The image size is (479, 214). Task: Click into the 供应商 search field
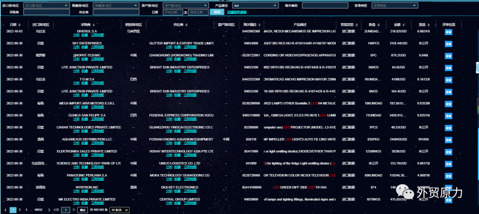tap(116, 12)
